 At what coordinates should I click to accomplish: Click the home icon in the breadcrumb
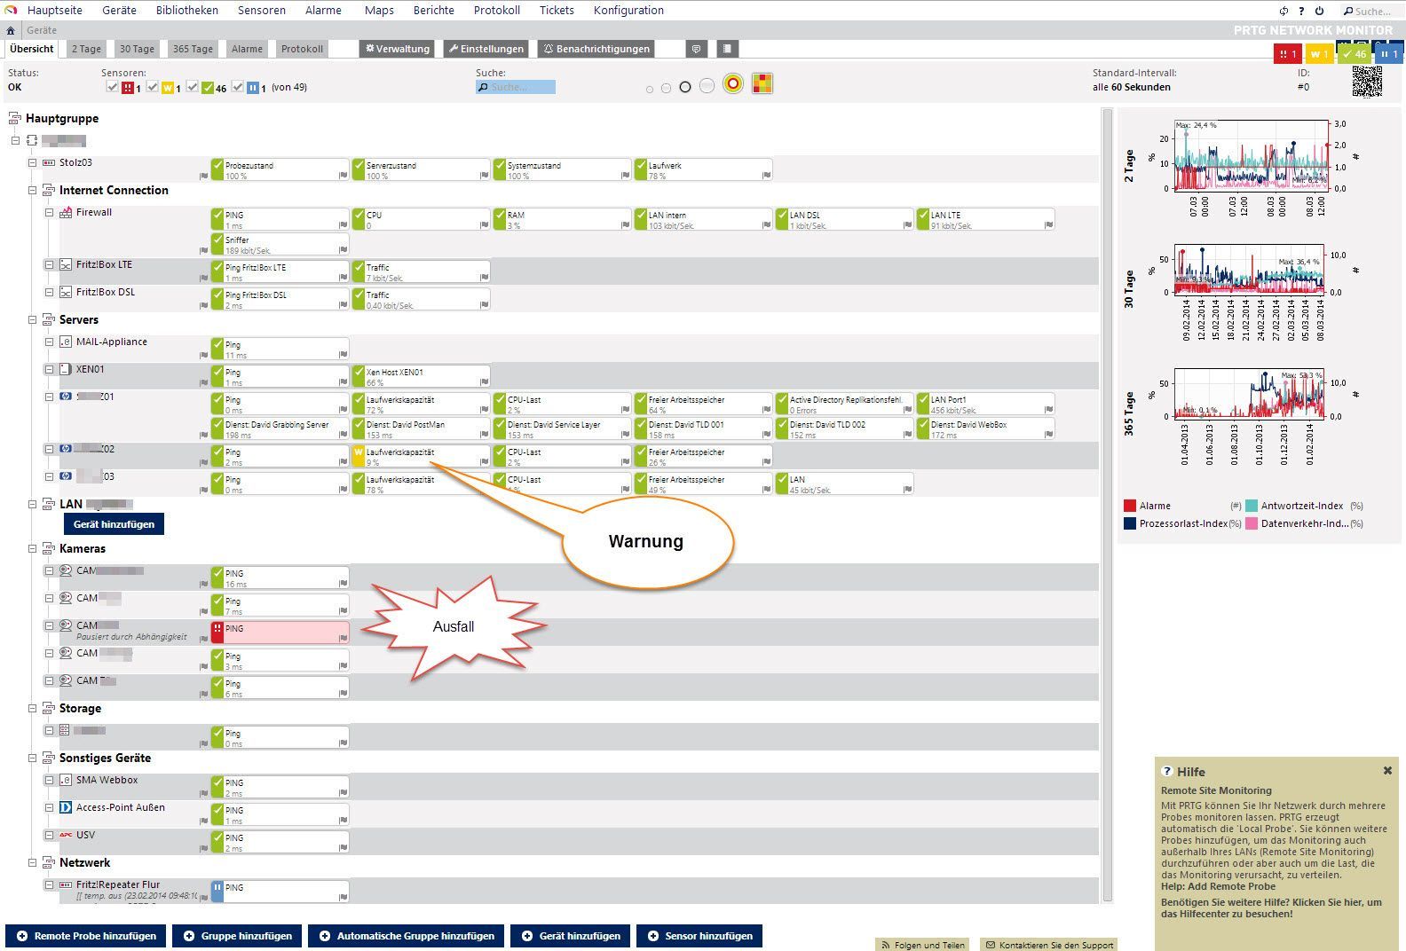[x=11, y=30]
